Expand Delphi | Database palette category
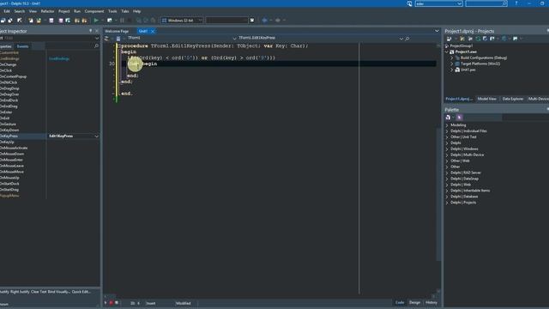 [x=447, y=197]
